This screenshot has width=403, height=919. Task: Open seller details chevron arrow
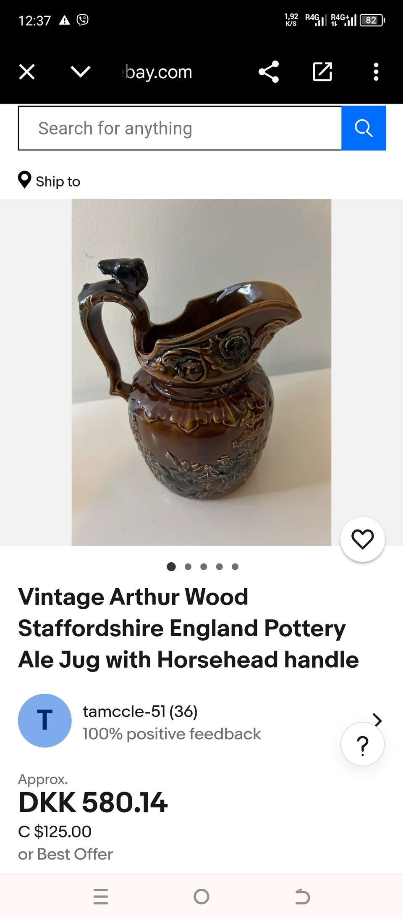pos(377,720)
